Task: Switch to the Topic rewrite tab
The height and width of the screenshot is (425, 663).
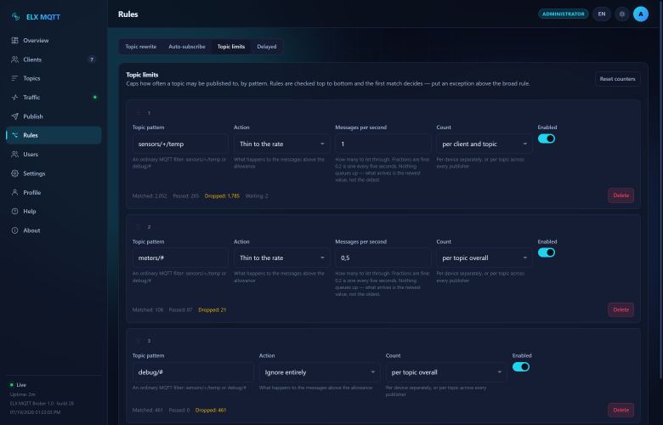Action: coord(141,47)
